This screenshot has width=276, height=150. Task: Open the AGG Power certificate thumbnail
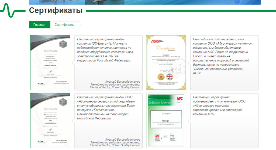166,63
